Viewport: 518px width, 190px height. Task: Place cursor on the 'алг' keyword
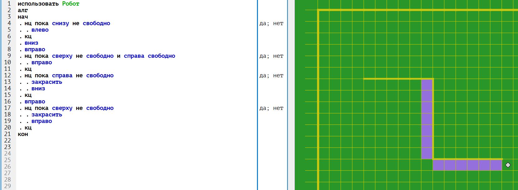pos(23,10)
